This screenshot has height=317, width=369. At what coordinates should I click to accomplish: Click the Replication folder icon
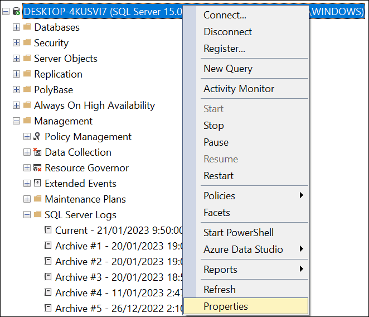(27, 74)
